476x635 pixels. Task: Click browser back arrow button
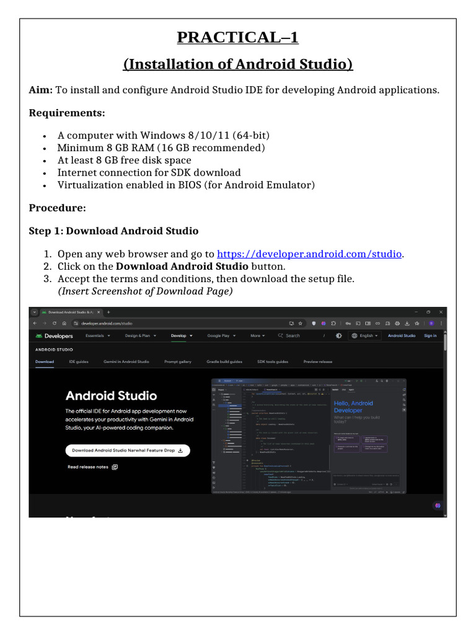(35, 323)
